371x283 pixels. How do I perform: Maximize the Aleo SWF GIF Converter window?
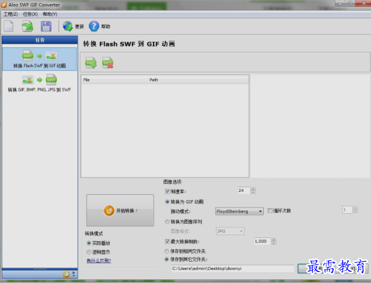click(350, 3)
